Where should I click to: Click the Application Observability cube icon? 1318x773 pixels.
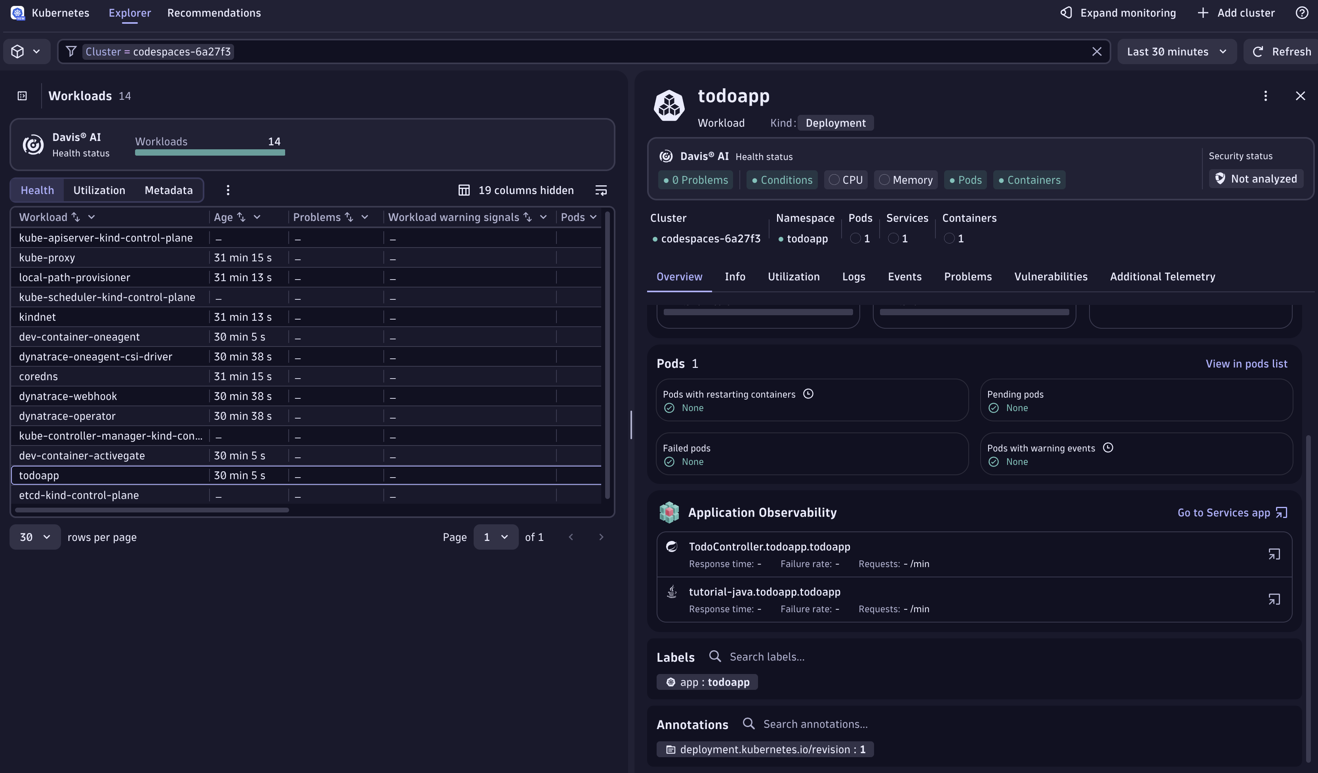coord(669,512)
